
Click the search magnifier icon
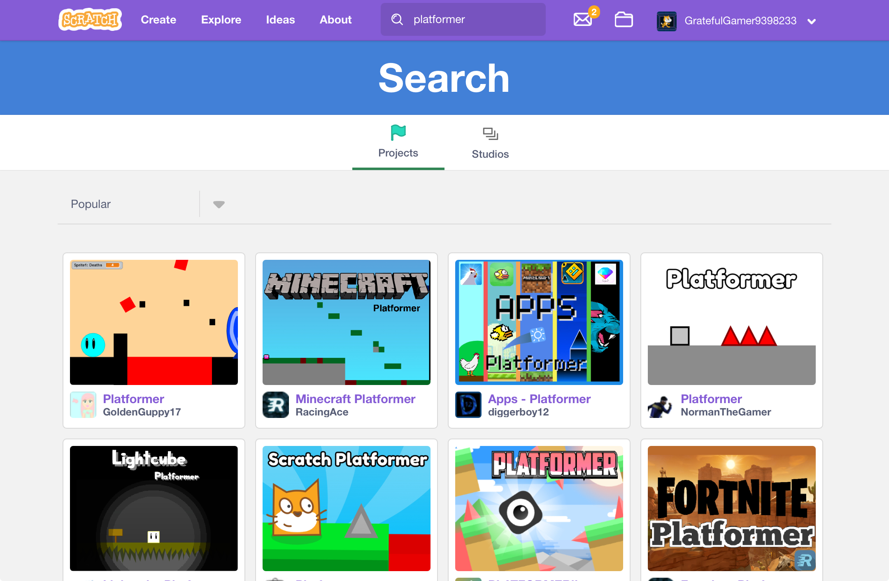397,19
